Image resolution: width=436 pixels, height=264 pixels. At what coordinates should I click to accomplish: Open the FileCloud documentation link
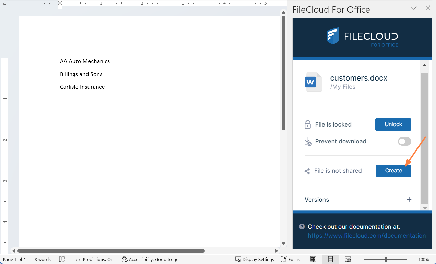coord(367,236)
